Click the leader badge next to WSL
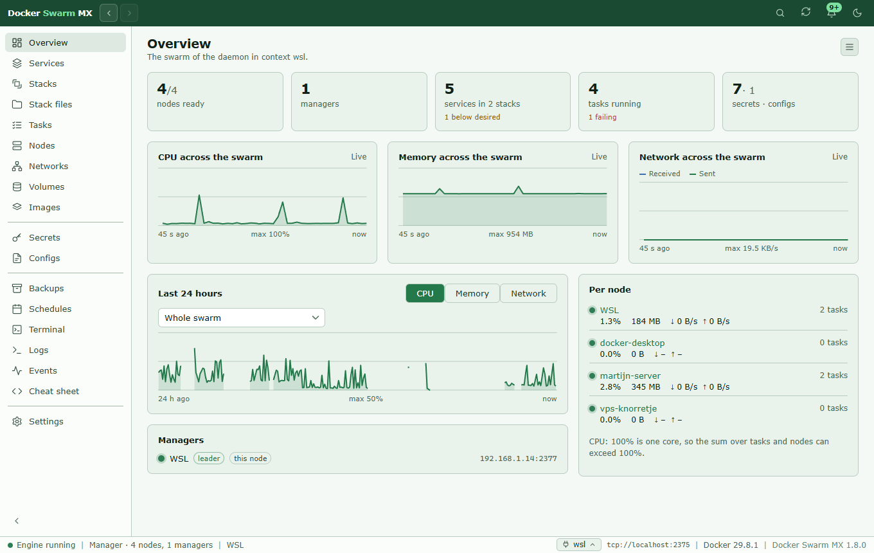This screenshot has height=553, width=874. 209,458
